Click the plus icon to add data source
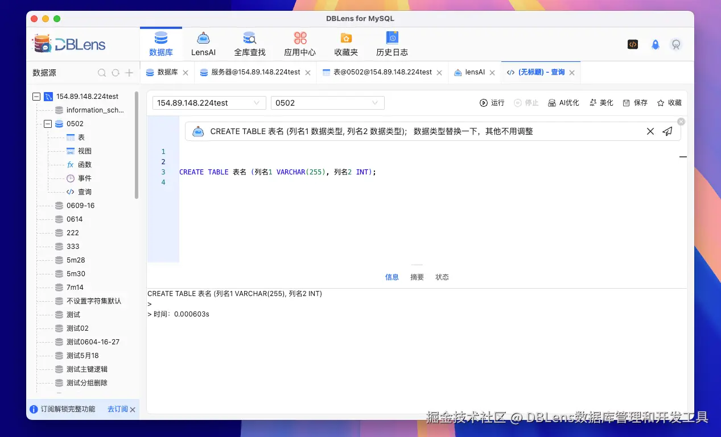Viewport: 721px width, 437px height. [x=129, y=73]
